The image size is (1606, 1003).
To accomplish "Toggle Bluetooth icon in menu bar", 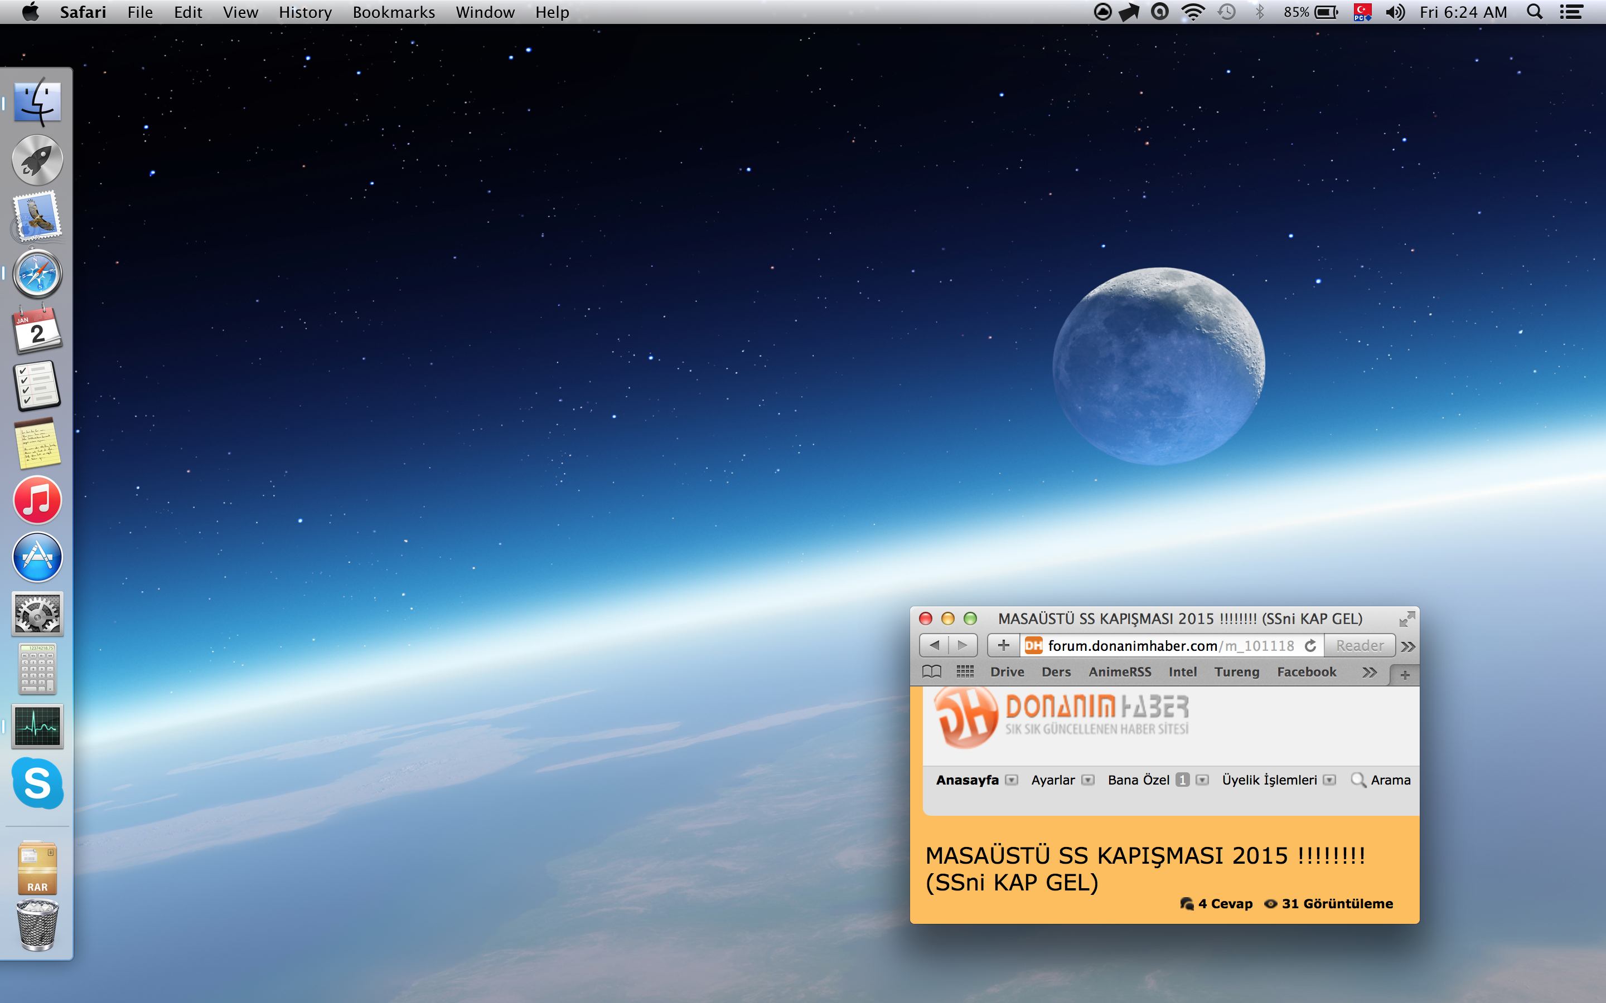I will point(1261,13).
